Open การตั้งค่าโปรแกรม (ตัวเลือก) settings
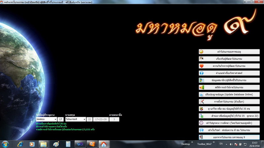Screen dimensions: 264x148 click(229, 102)
